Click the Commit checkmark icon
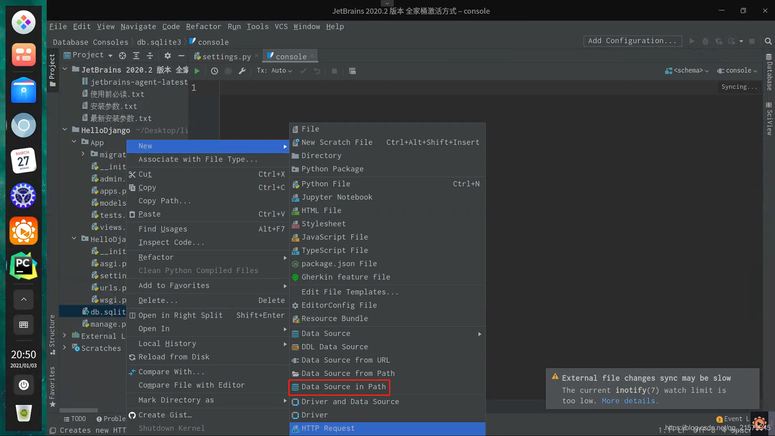 (x=303, y=71)
